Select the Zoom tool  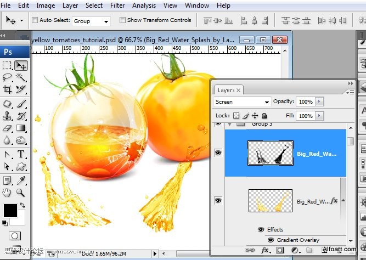(21, 193)
